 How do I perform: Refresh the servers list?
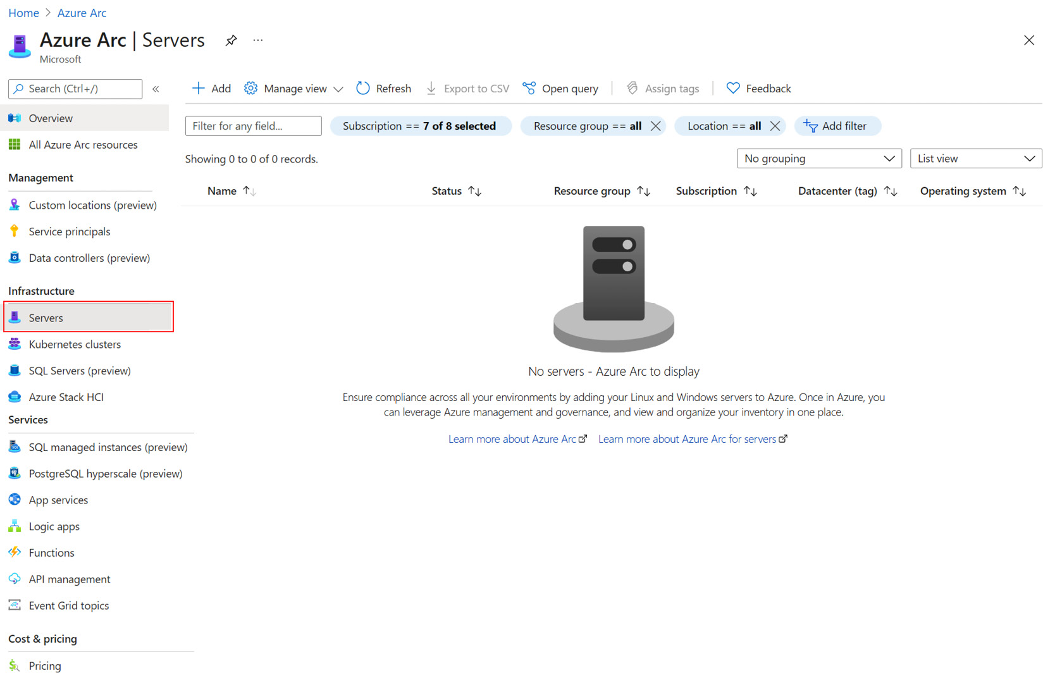(x=383, y=89)
